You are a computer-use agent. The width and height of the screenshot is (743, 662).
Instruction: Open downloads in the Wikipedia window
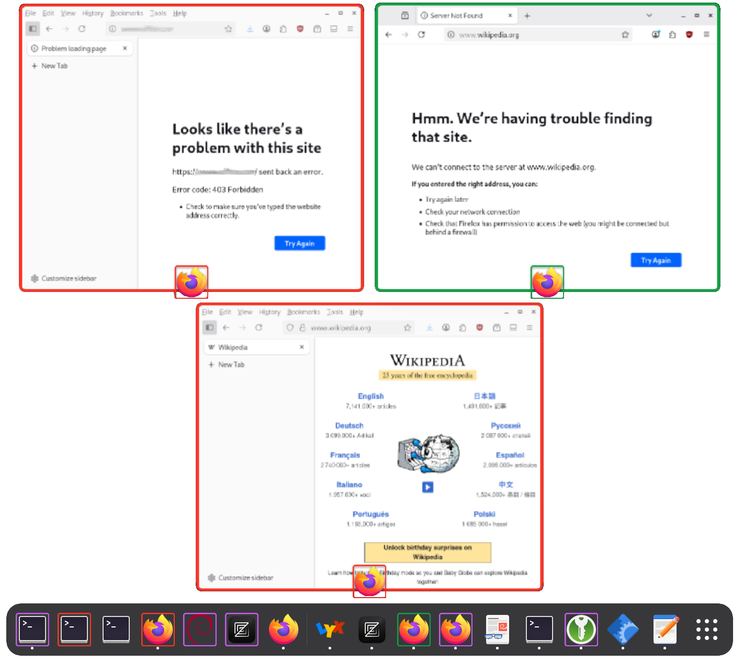click(x=429, y=328)
